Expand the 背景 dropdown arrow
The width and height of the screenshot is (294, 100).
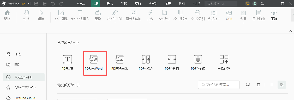pos(244,23)
